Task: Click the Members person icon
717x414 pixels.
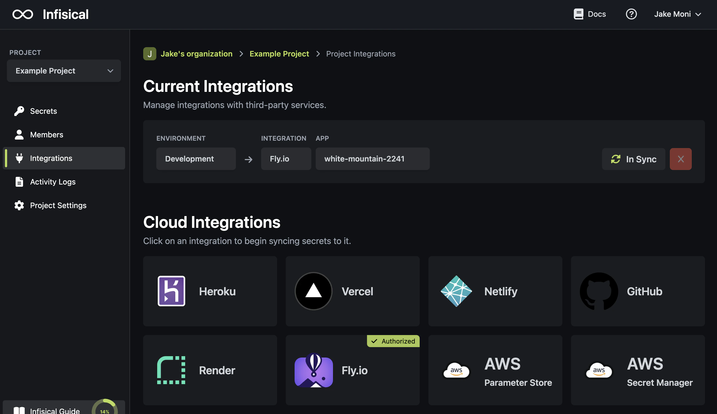Action: point(19,135)
